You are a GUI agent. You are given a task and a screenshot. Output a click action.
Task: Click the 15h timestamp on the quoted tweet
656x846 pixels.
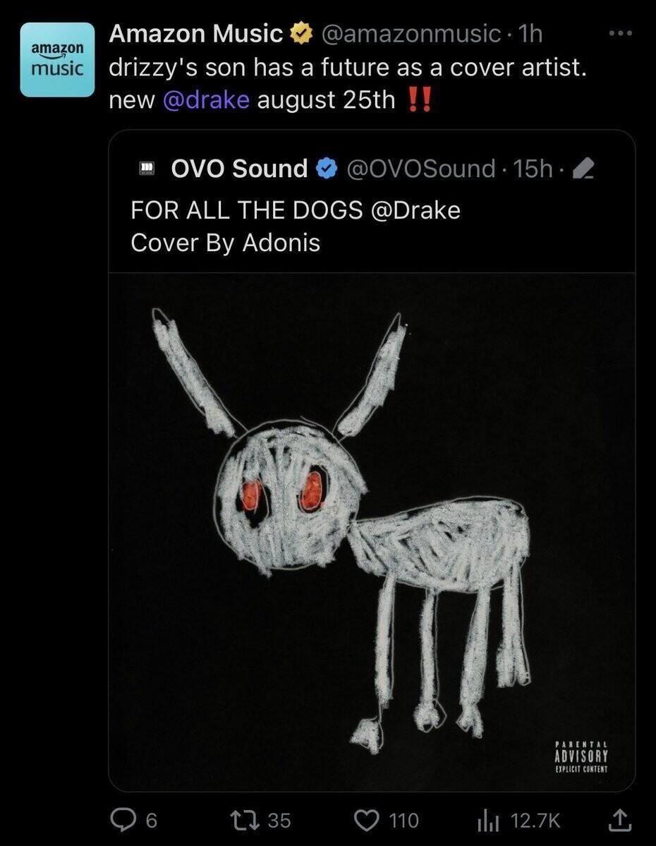[x=533, y=169]
